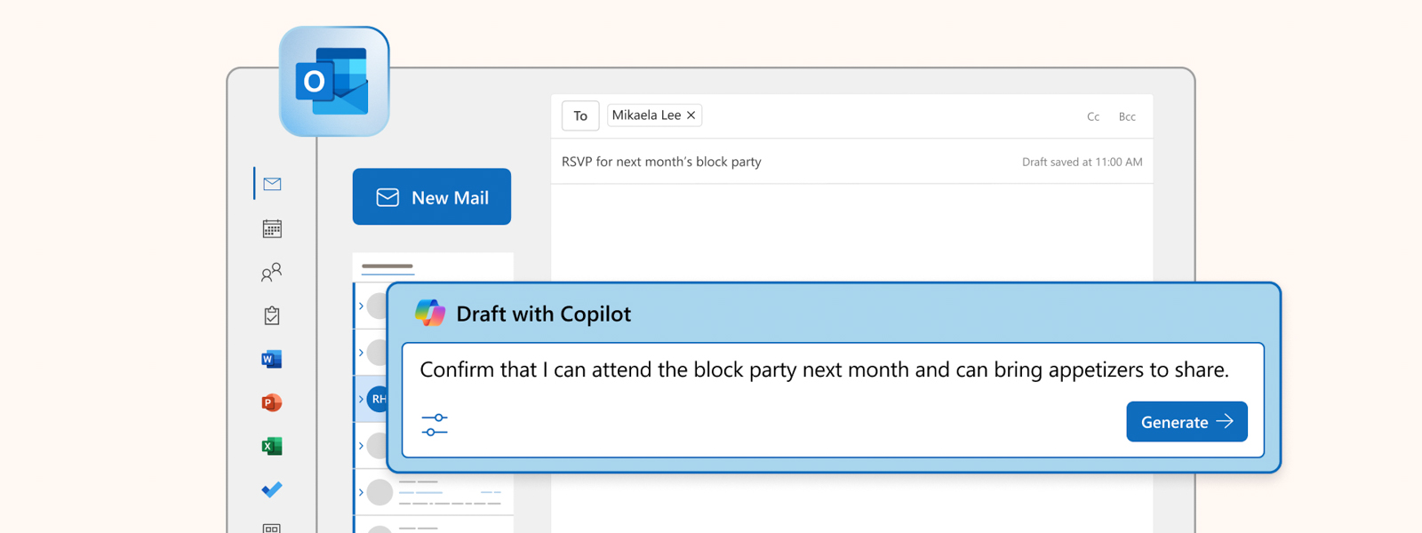
Task: Launch Word from the sidebar
Action: coord(272,359)
